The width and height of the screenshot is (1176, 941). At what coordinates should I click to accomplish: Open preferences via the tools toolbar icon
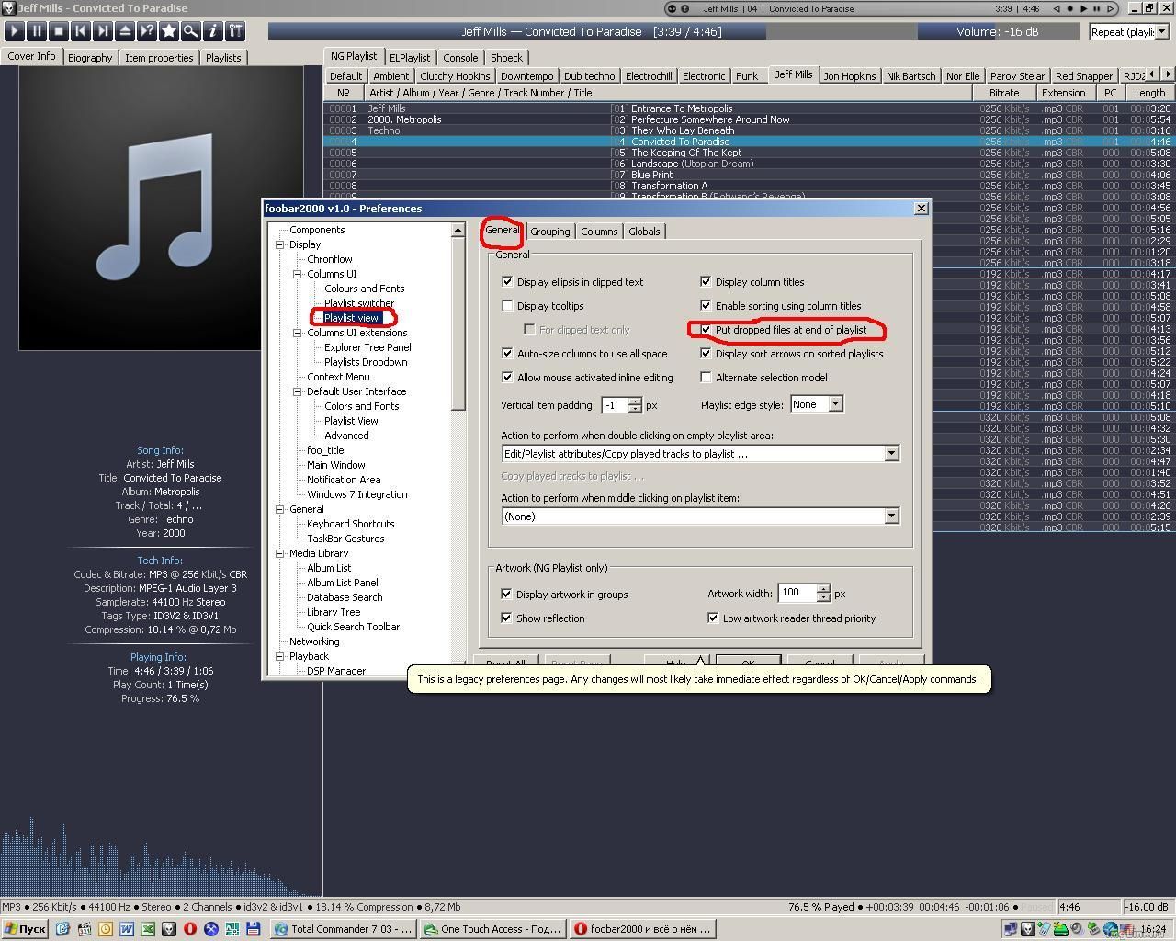pyautogui.click(x=235, y=30)
